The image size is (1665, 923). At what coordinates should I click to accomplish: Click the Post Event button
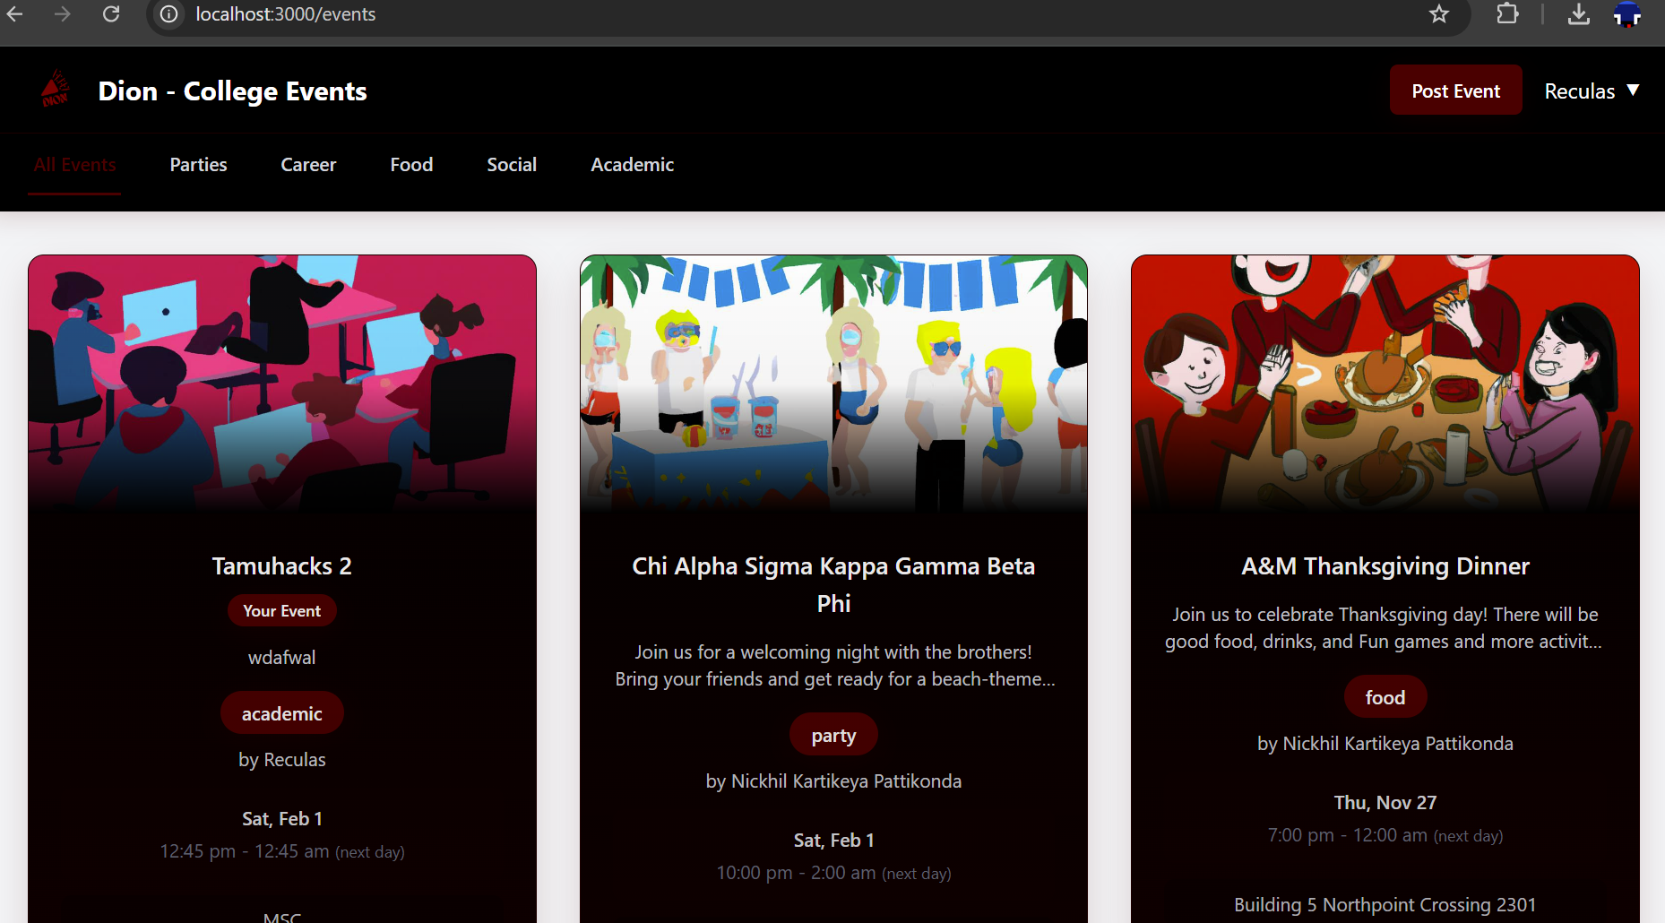1455,91
